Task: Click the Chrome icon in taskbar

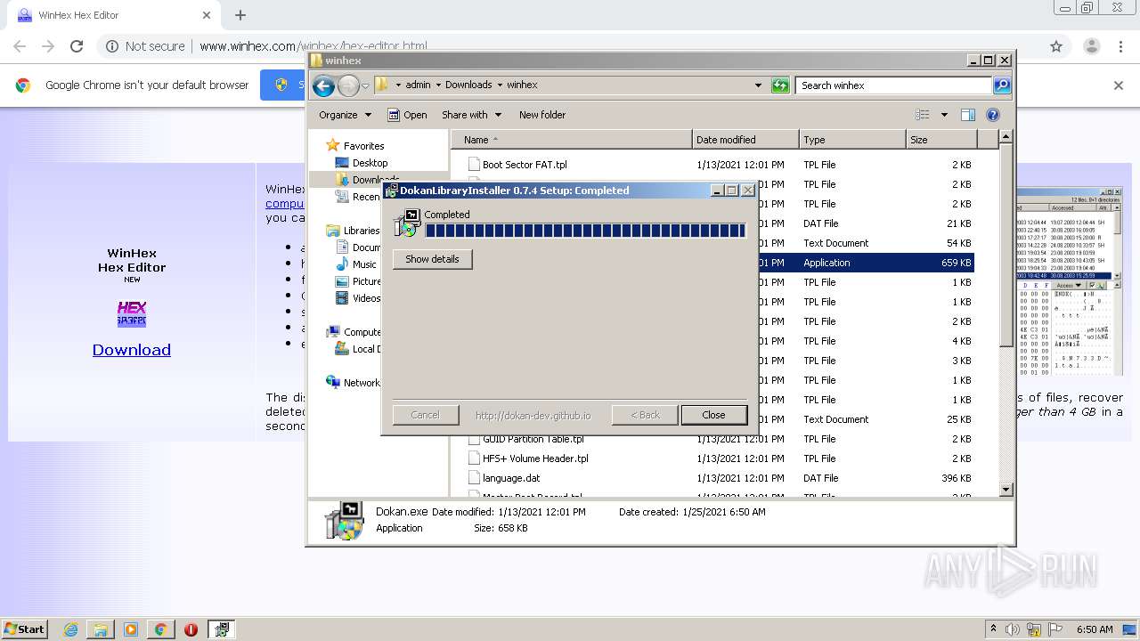Action: click(x=160, y=629)
